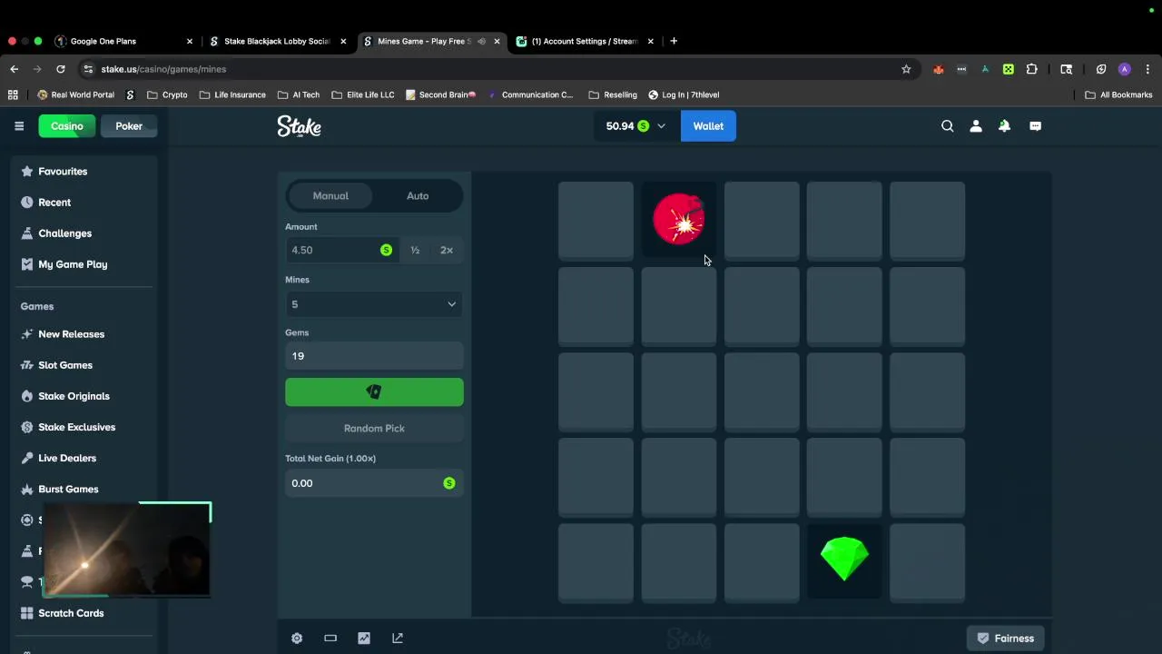
Task: Open game settings gear icon
Action: coord(297,639)
